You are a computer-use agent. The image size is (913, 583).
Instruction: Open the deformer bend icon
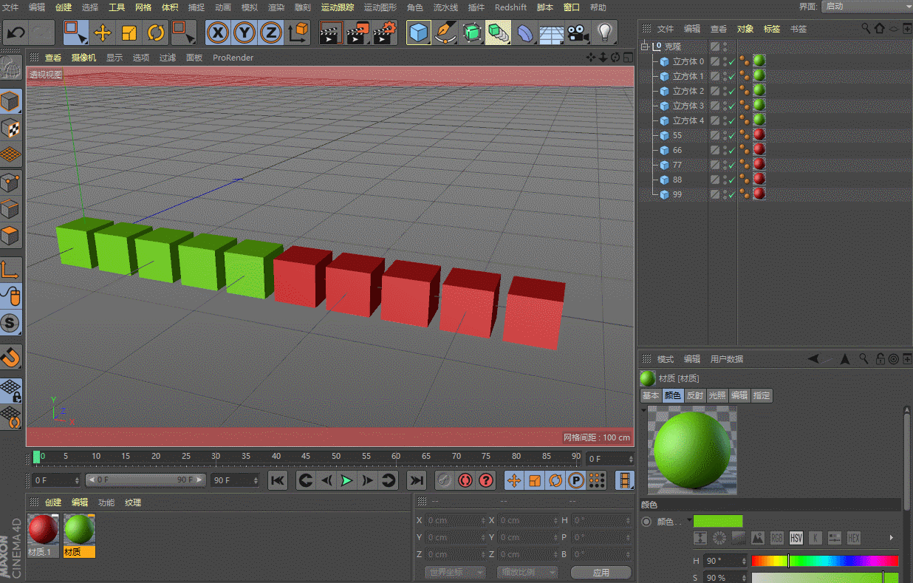pyautogui.click(x=525, y=33)
